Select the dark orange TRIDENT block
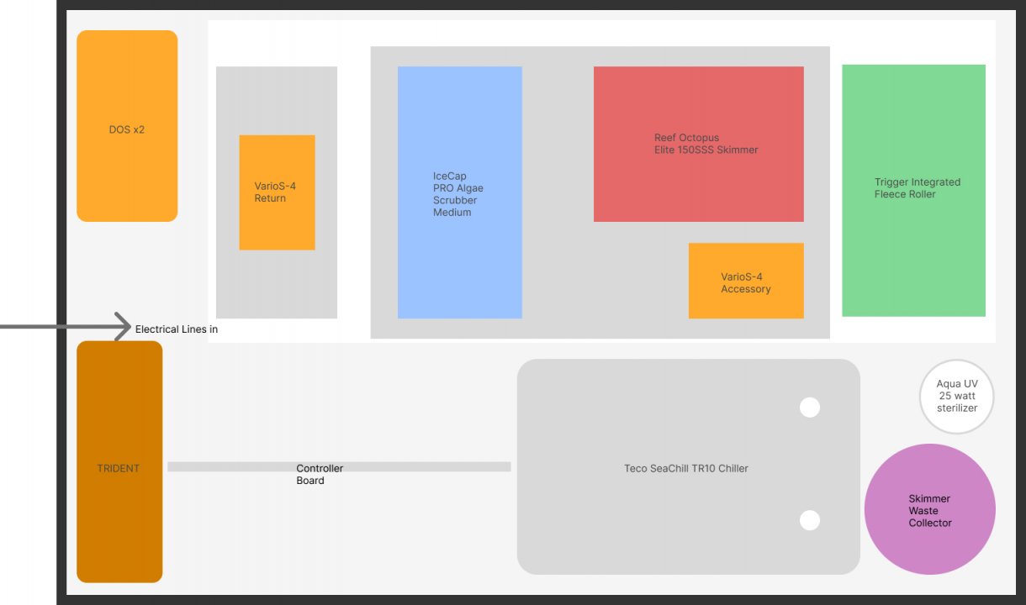 pos(119,461)
